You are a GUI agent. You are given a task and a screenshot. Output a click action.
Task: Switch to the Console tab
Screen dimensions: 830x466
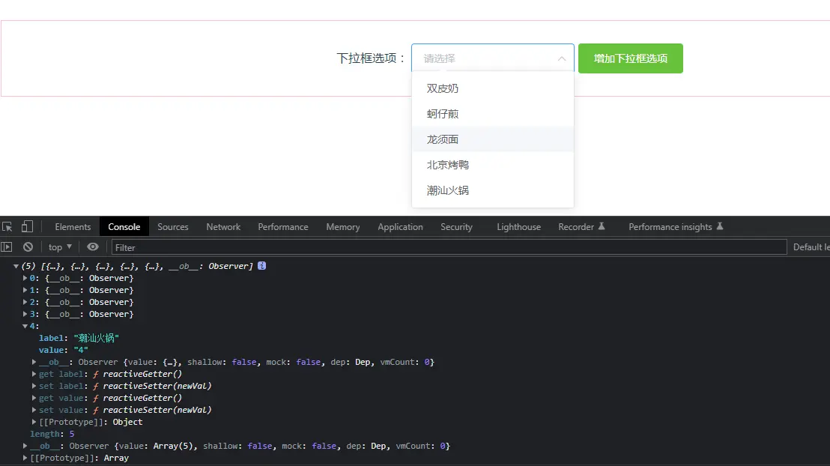(x=124, y=227)
